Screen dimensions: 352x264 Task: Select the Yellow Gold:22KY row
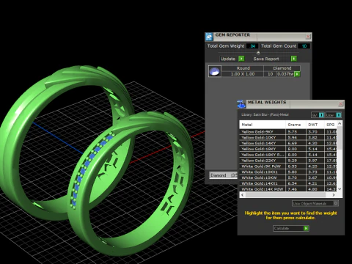pos(288,161)
